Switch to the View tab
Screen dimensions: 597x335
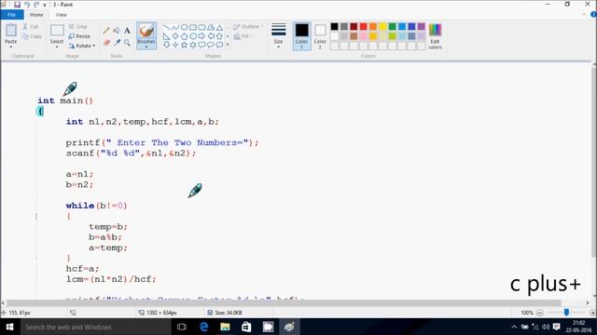[62, 15]
